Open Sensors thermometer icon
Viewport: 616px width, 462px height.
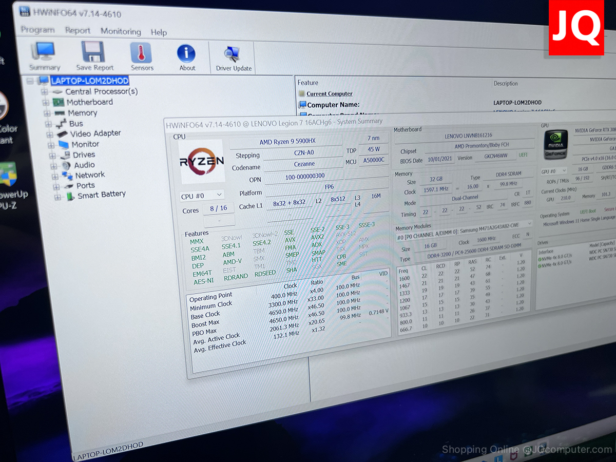pos(141,53)
